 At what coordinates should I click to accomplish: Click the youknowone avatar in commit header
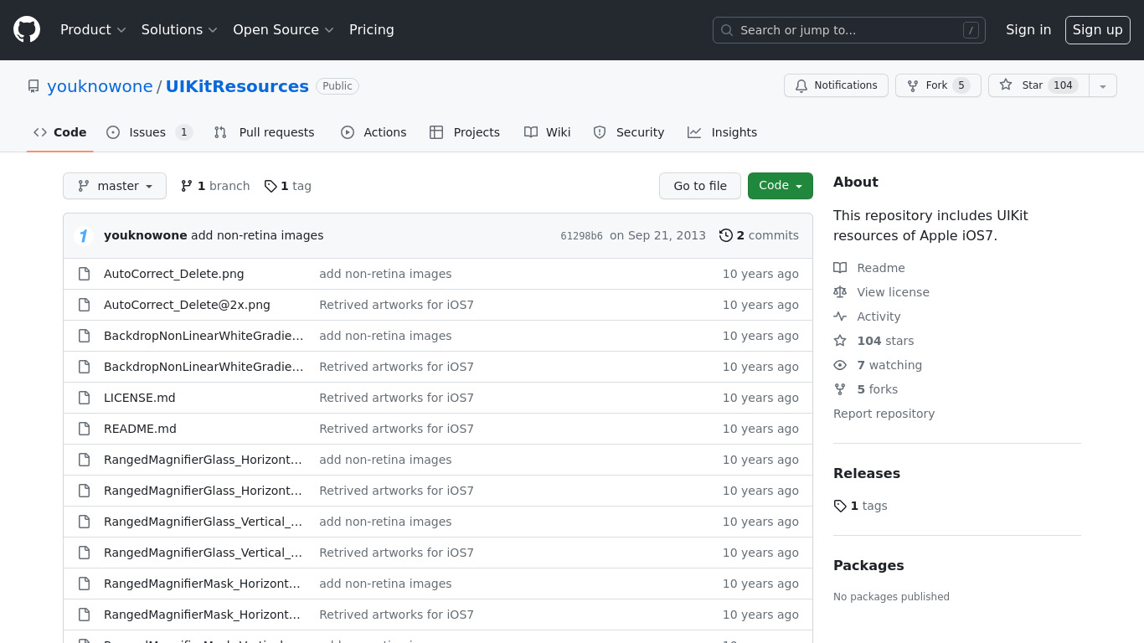pyautogui.click(x=83, y=236)
